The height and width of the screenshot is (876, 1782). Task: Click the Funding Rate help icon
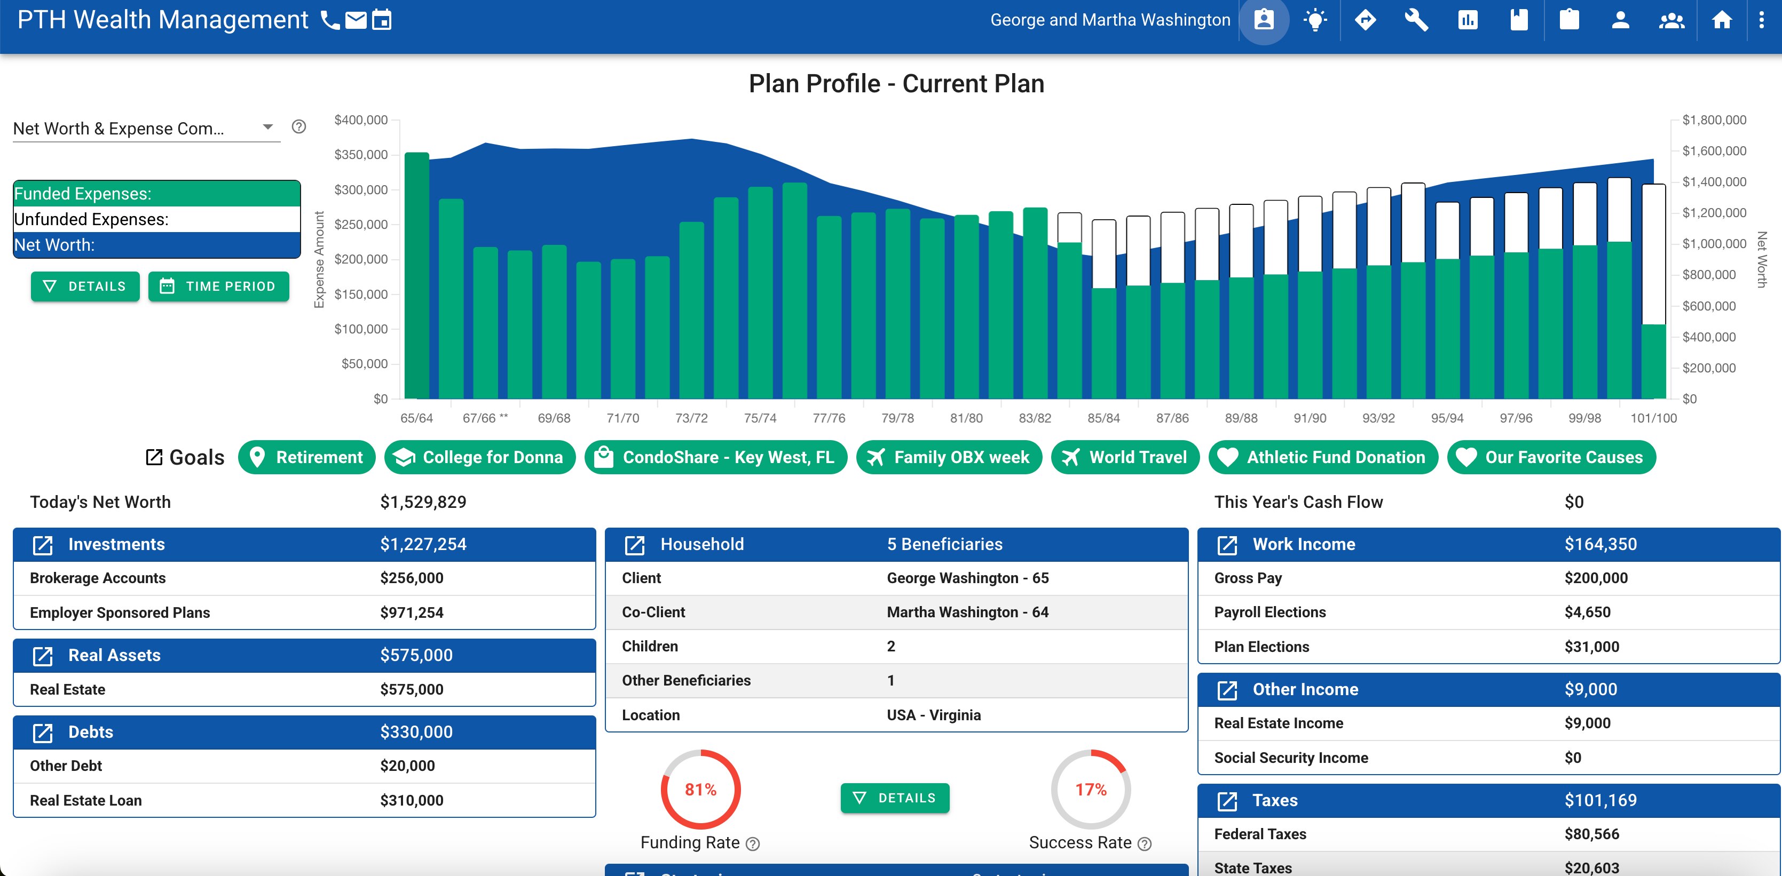point(753,843)
